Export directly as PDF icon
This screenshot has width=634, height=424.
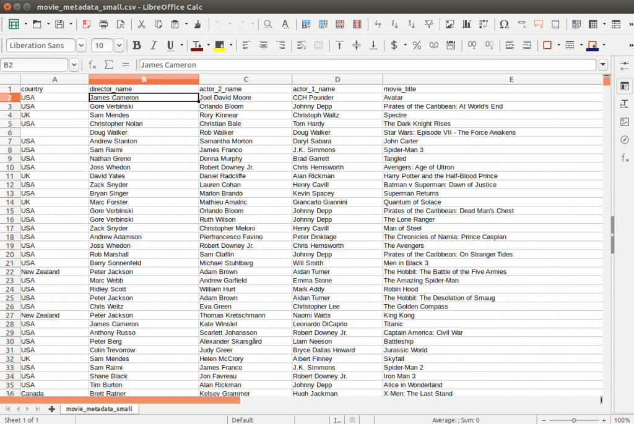click(87, 24)
